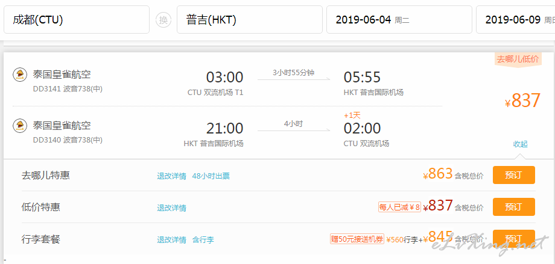Edit destination city 普吉(HKT) field

250,20
